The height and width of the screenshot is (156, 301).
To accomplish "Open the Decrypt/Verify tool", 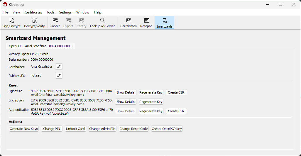I will [34, 23].
